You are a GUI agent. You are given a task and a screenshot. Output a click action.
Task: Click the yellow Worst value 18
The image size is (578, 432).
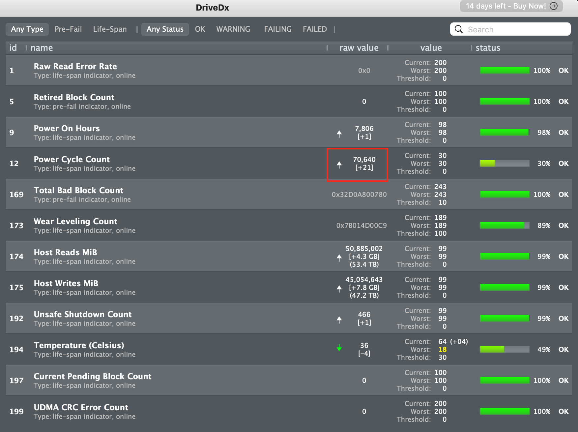pyautogui.click(x=442, y=349)
